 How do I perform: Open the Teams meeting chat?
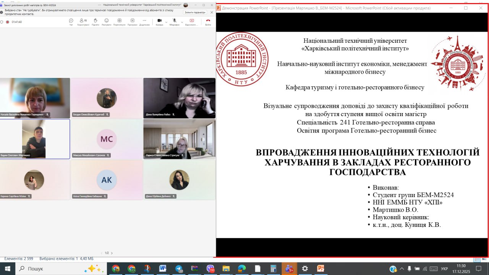(x=71, y=21)
